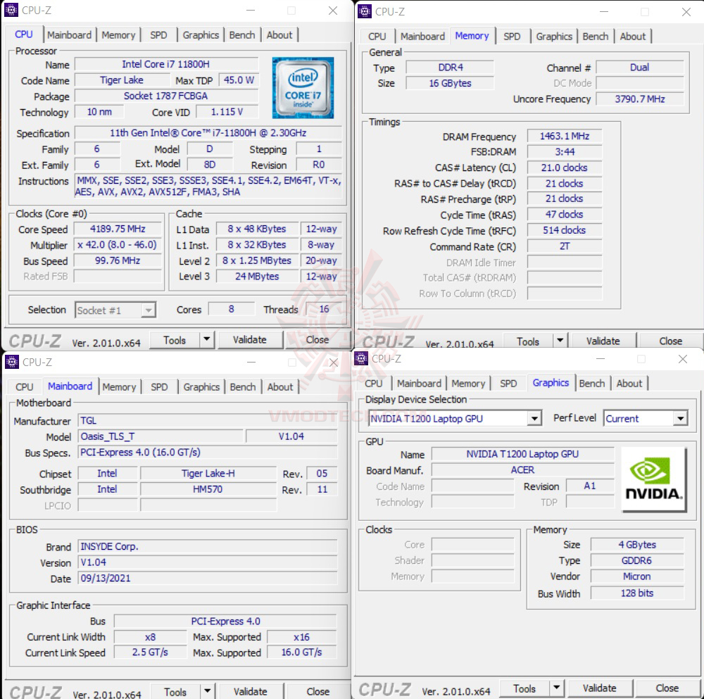
Task: Select About tab in the Mainboard window
Action: coord(280,387)
